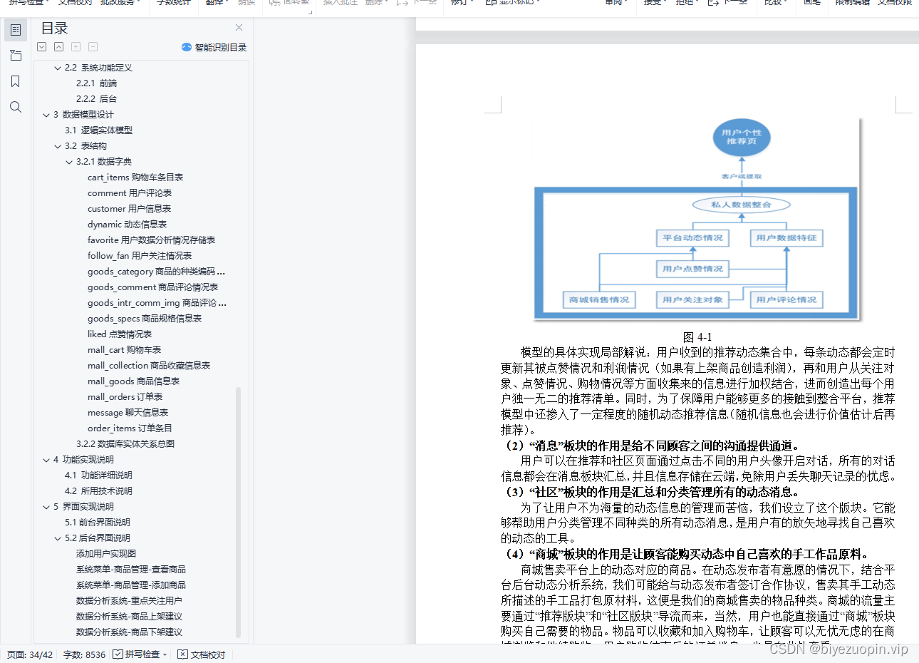This screenshot has width=919, height=663.
Task: Go to 数据分析系统-商品下架建议 heading
Action: coord(129,632)
